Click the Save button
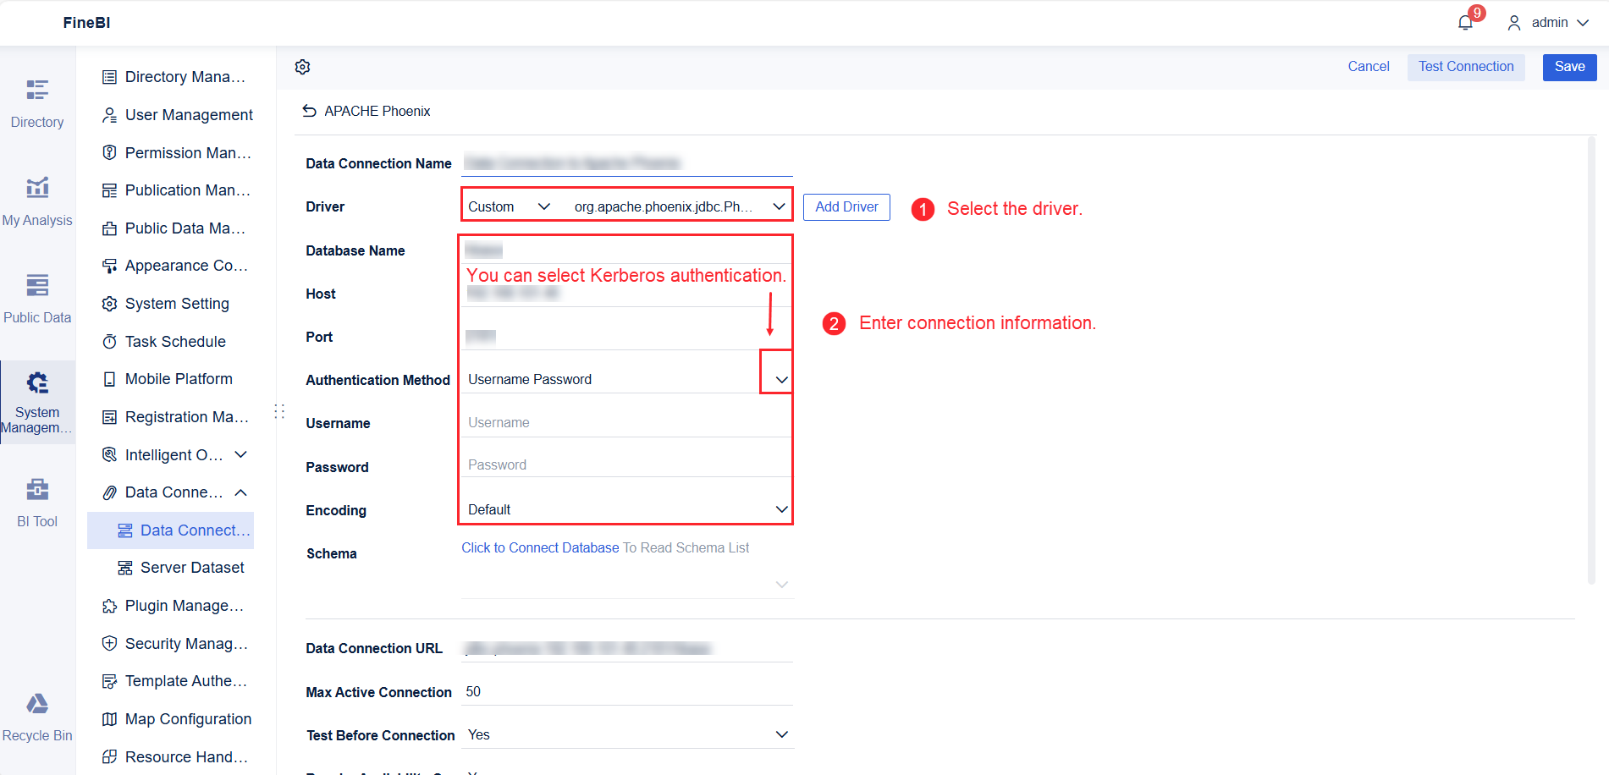 click(1569, 67)
